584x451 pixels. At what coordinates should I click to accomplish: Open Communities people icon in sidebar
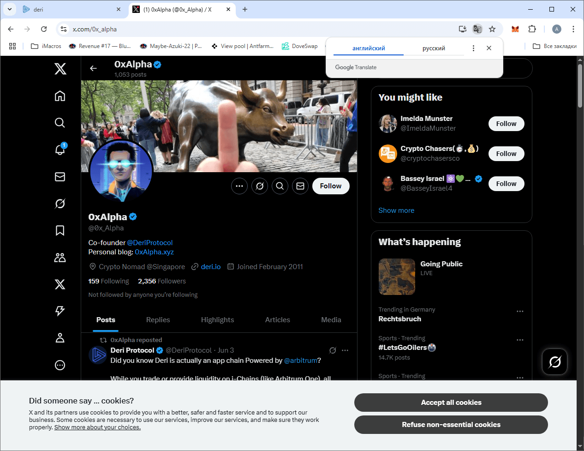(x=60, y=257)
